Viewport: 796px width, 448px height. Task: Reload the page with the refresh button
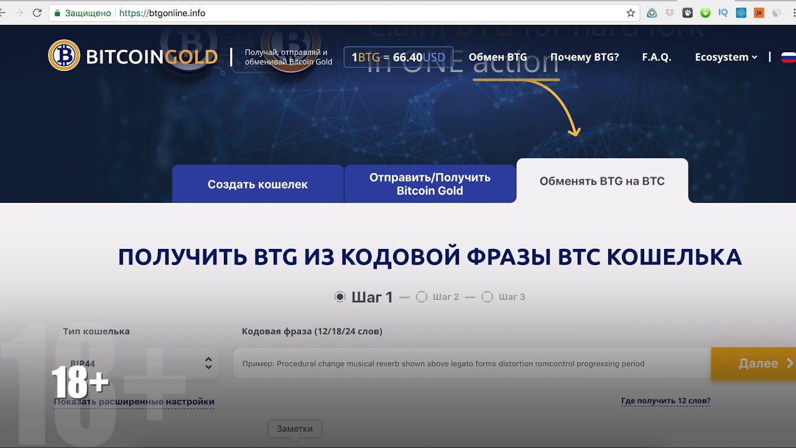(37, 12)
